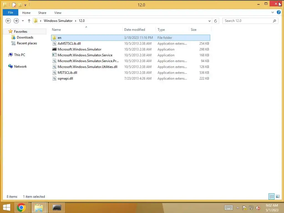Open the Help question mark icon
The height and width of the screenshot is (213, 284).
[278, 12]
